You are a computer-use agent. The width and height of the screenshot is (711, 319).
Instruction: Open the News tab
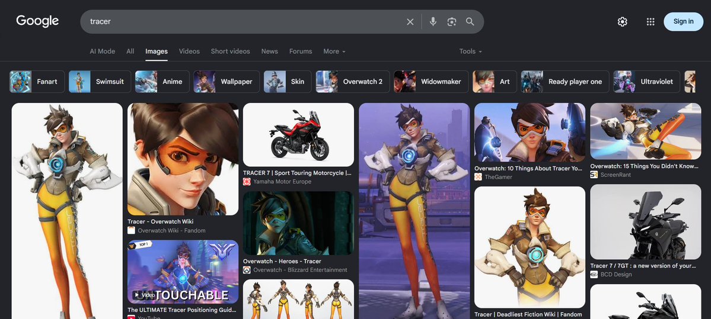tap(269, 51)
